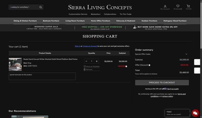202x118 pixels.
Task: Click Weekend Super Sale banner
Action: (x=44, y=28)
